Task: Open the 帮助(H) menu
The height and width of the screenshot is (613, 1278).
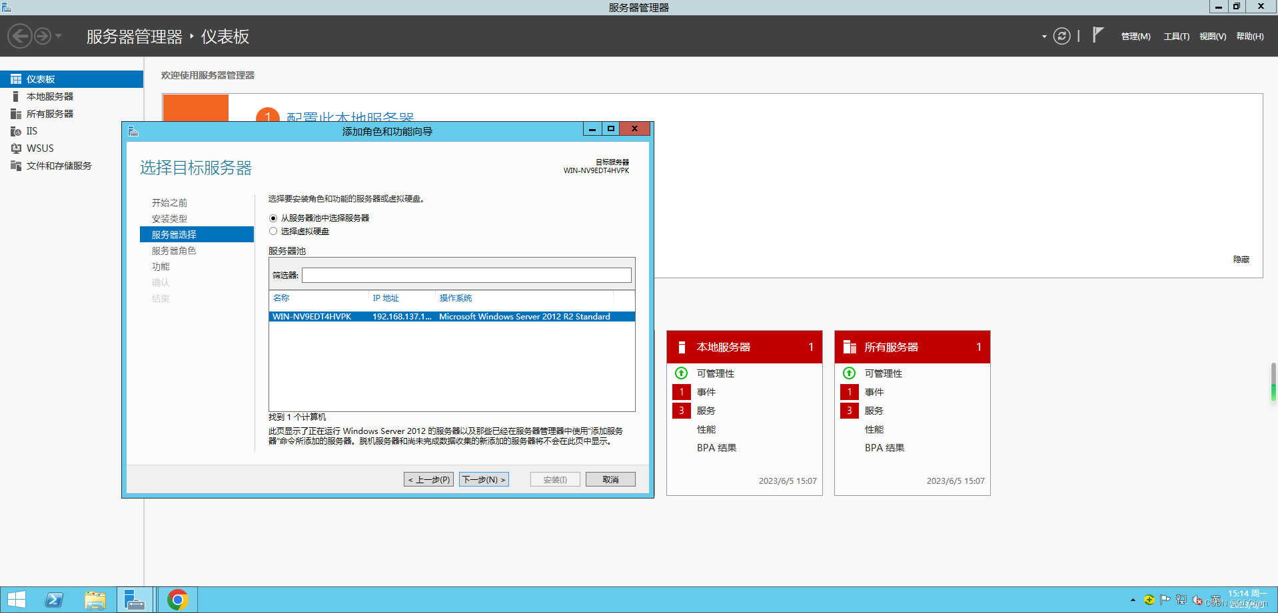Action: [1249, 37]
